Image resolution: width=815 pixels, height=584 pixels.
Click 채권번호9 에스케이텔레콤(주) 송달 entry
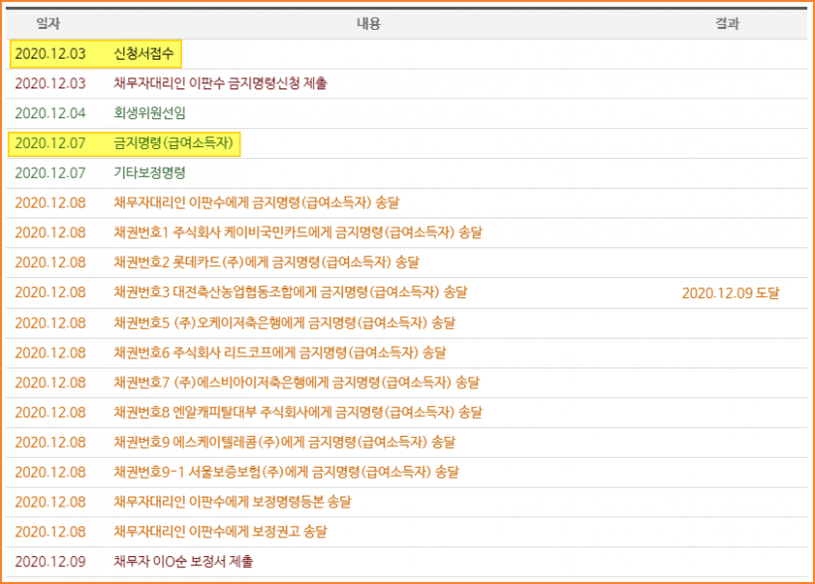284,442
